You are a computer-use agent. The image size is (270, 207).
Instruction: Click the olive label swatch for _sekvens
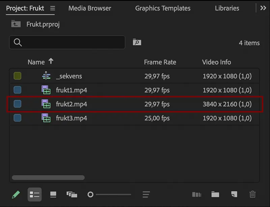(18, 76)
